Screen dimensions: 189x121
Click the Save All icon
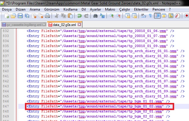pyautogui.click(x=27, y=16)
